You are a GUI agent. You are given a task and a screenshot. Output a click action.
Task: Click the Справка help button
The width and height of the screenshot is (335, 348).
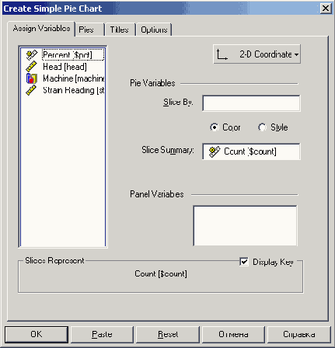pos(299,334)
